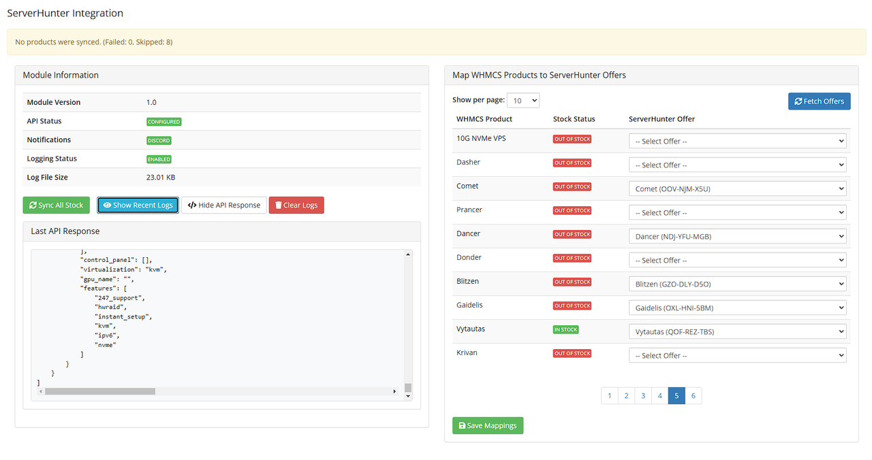The image size is (872, 460).
Task: Click the API response vertical scrollbar
Action: point(408,325)
